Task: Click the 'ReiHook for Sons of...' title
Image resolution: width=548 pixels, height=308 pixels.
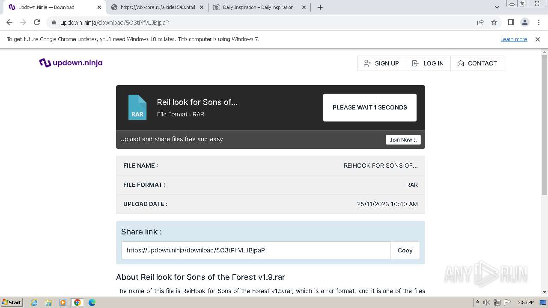Action: (x=197, y=102)
